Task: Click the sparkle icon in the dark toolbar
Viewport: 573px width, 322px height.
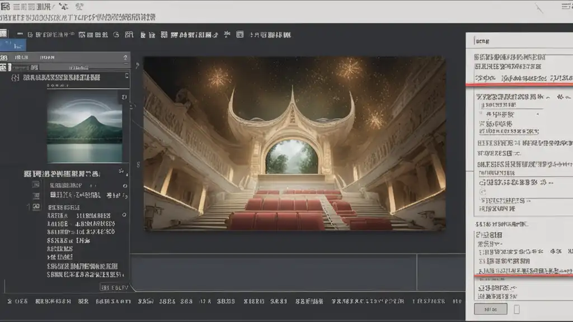Action: [227, 34]
